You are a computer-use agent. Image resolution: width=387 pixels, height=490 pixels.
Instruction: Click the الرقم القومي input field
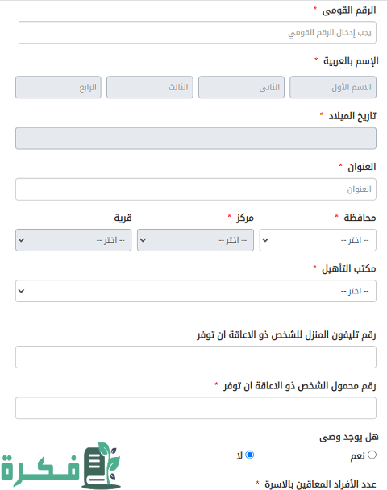tap(198, 32)
